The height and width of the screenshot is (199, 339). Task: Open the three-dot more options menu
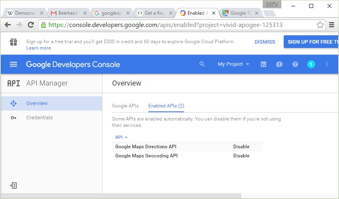pos(327,64)
